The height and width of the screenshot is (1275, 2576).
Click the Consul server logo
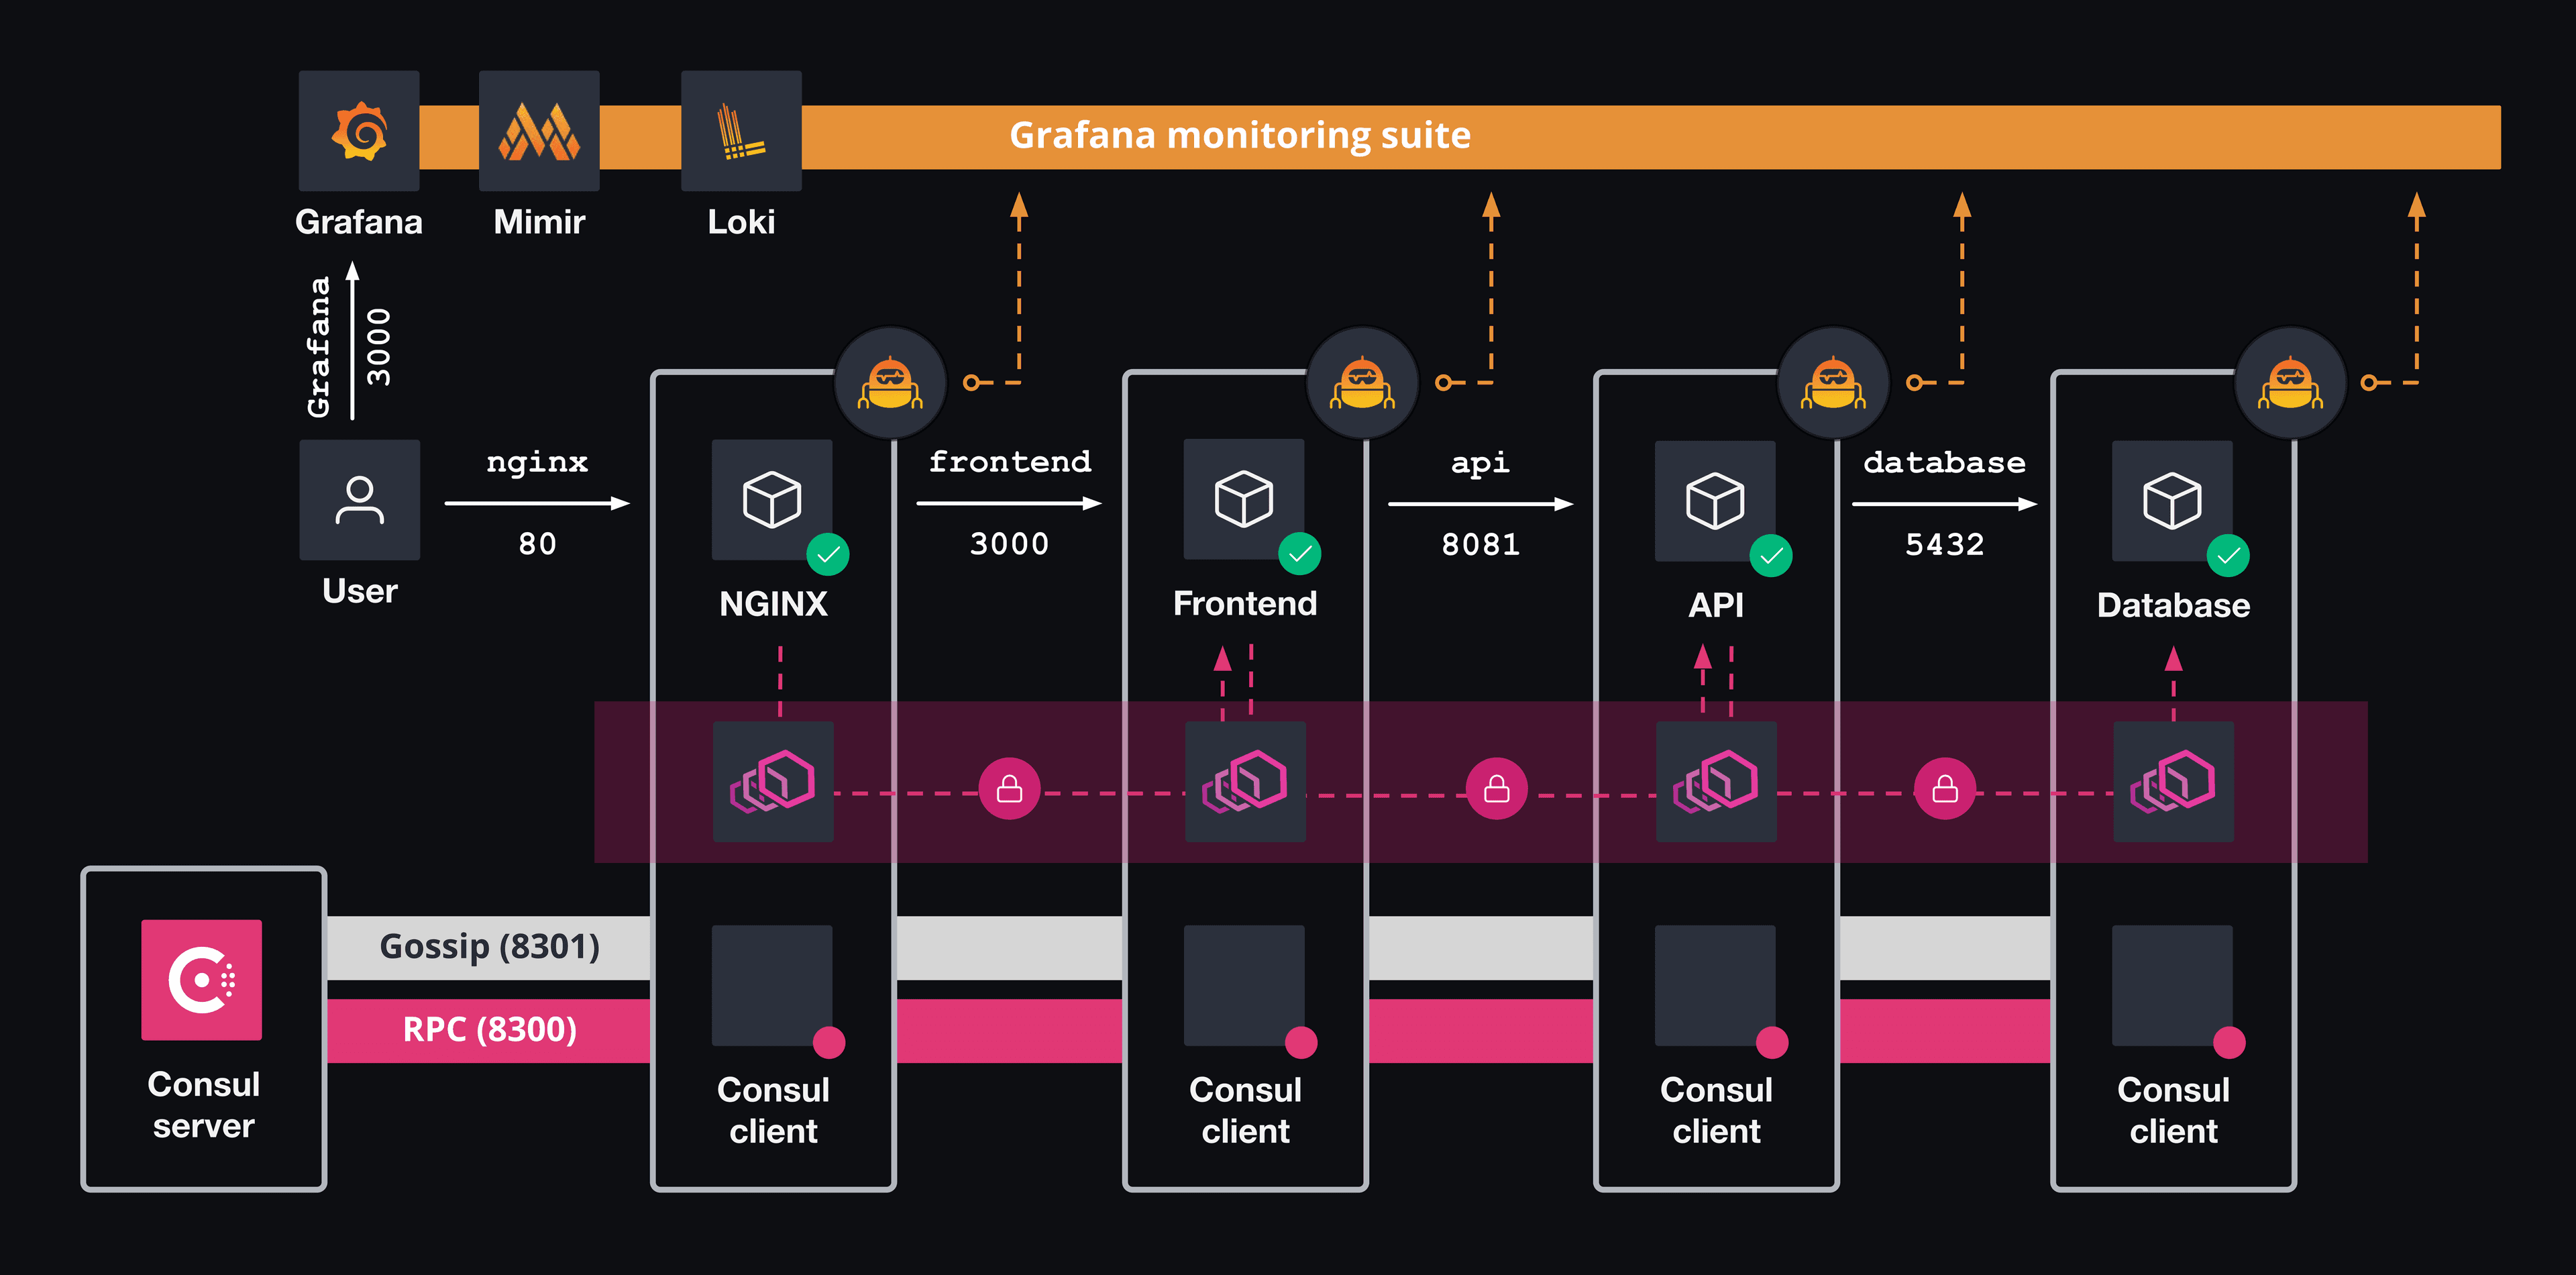coord(202,980)
